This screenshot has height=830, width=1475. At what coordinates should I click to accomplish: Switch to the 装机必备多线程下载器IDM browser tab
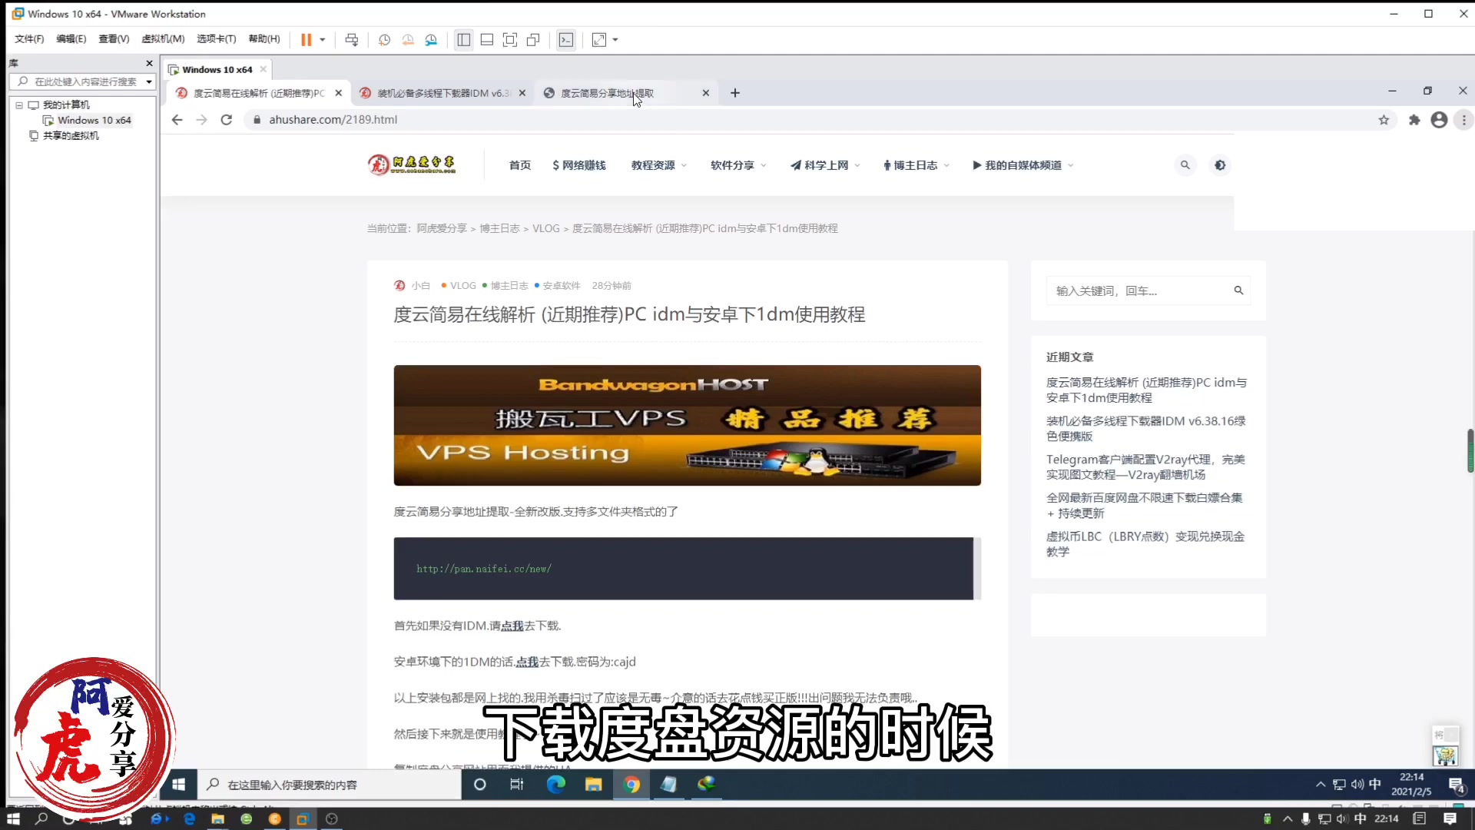443,93
